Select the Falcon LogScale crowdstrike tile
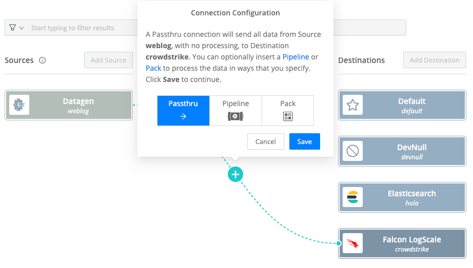 click(402, 243)
